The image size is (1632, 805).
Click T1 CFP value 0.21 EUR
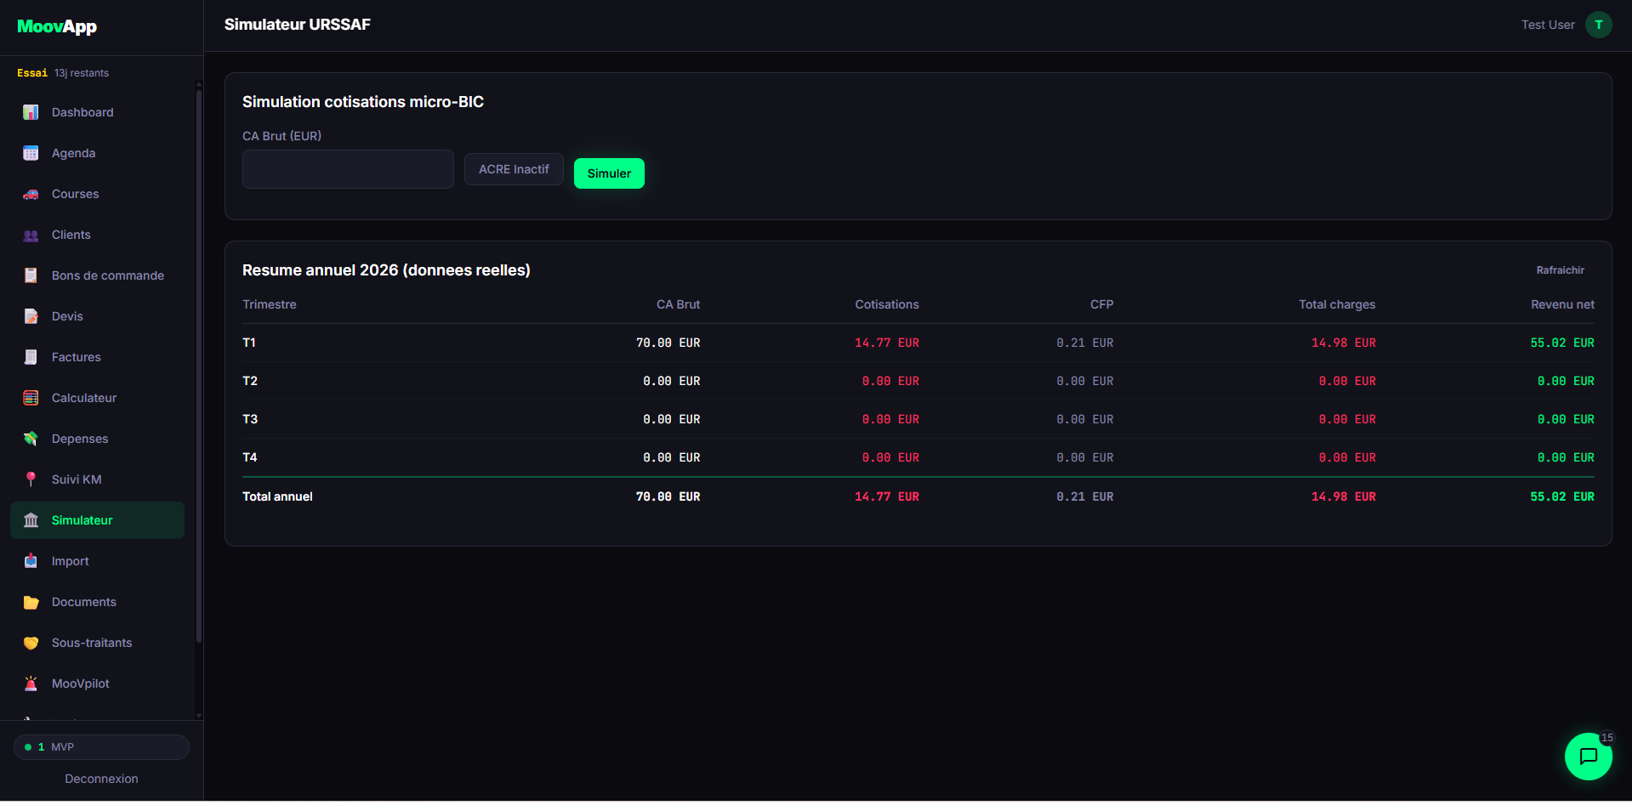click(x=1085, y=343)
